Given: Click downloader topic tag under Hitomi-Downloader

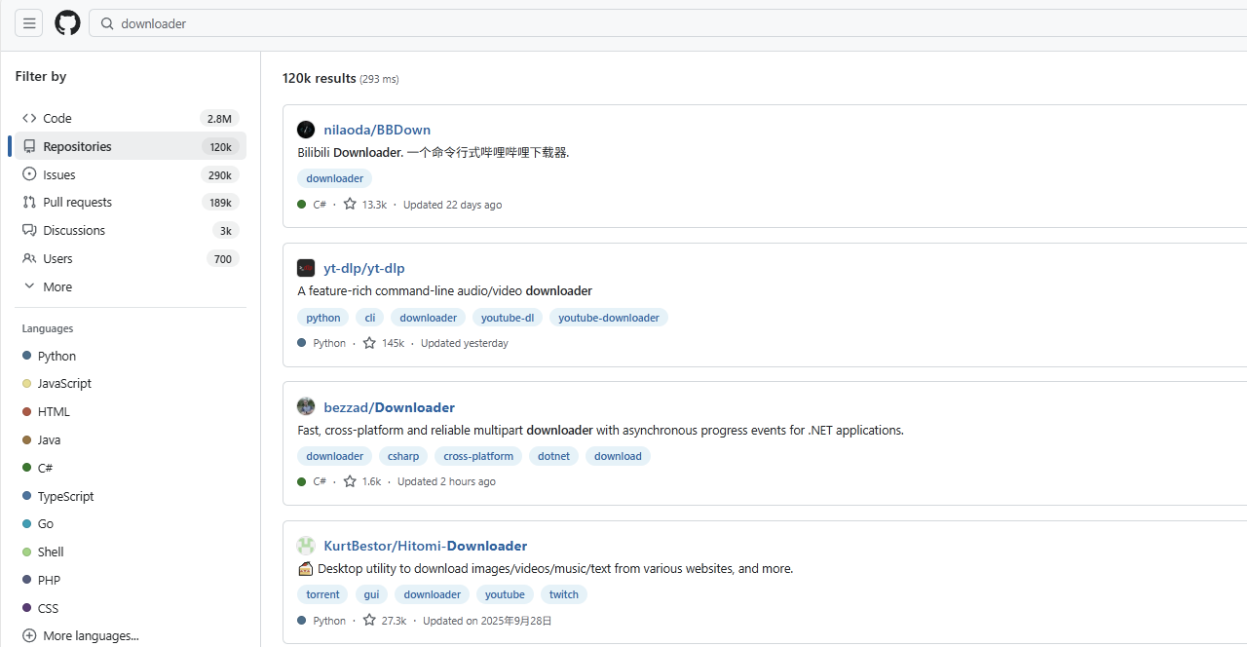Looking at the screenshot, I should tap(433, 594).
